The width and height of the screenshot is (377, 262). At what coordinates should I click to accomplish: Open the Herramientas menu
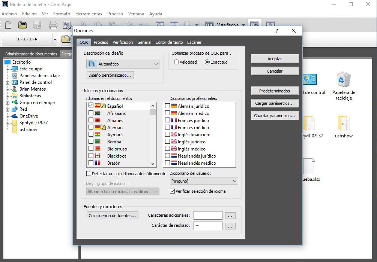(89, 14)
